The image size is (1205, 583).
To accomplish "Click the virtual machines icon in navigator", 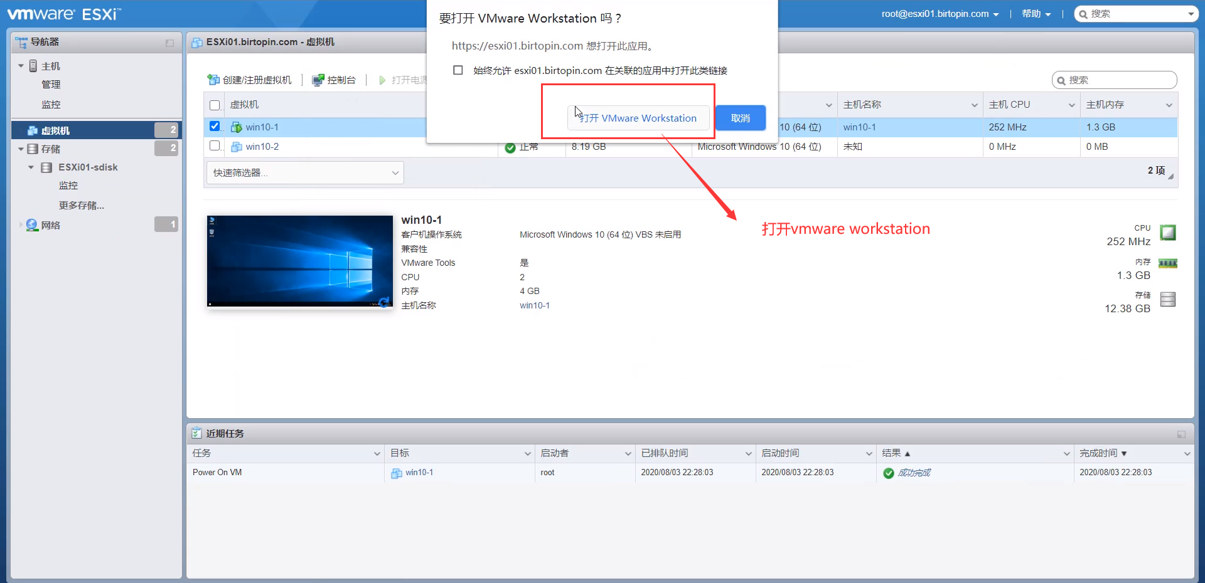I will (x=33, y=130).
